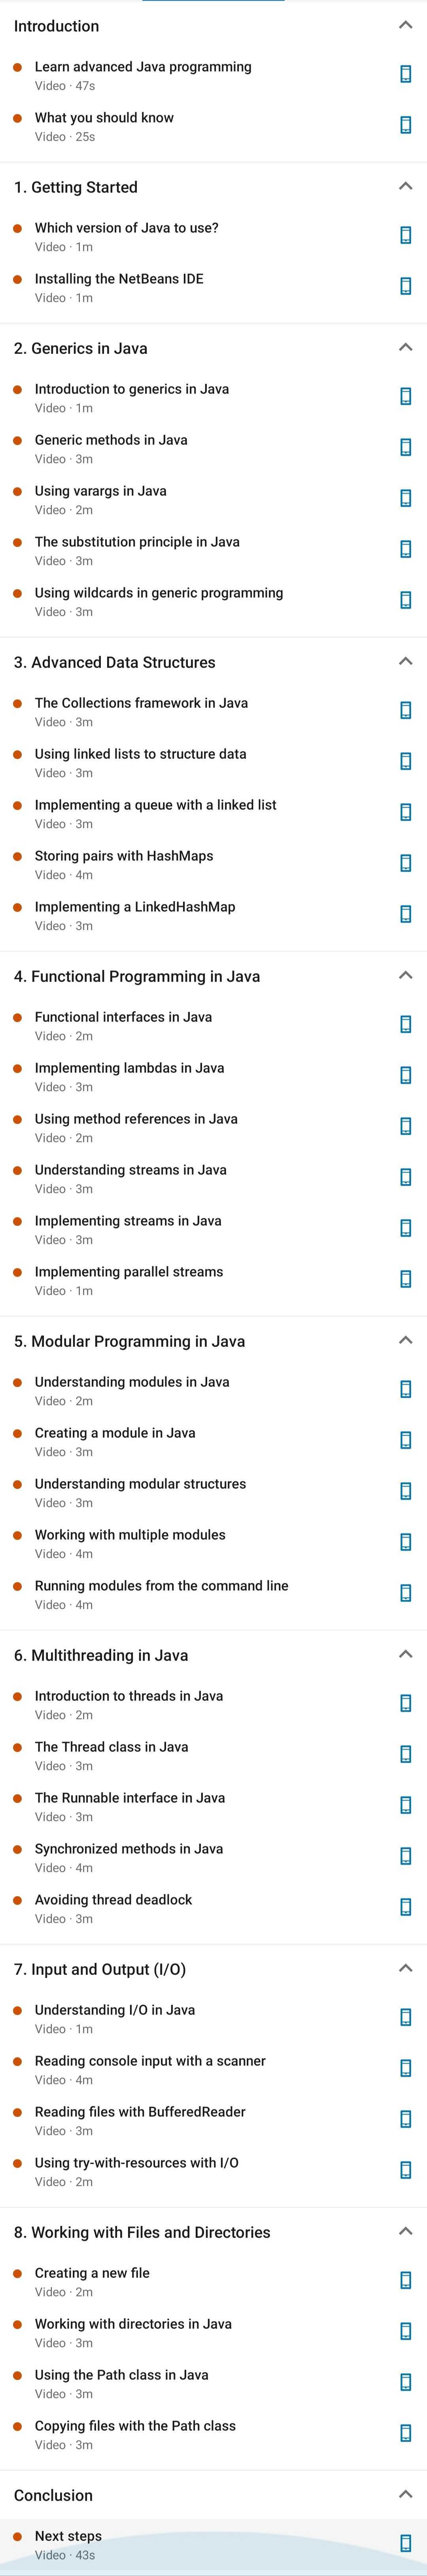Tap download icon for "Learn advanced Java programming"
The height and width of the screenshot is (2576, 427).
pyautogui.click(x=405, y=74)
